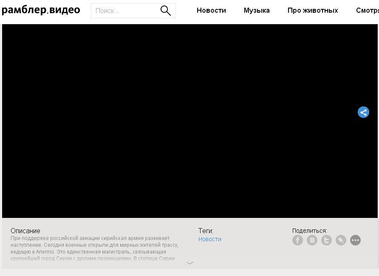Share the video on LiveJournal
The width and height of the screenshot is (379, 276).
pos(341,240)
